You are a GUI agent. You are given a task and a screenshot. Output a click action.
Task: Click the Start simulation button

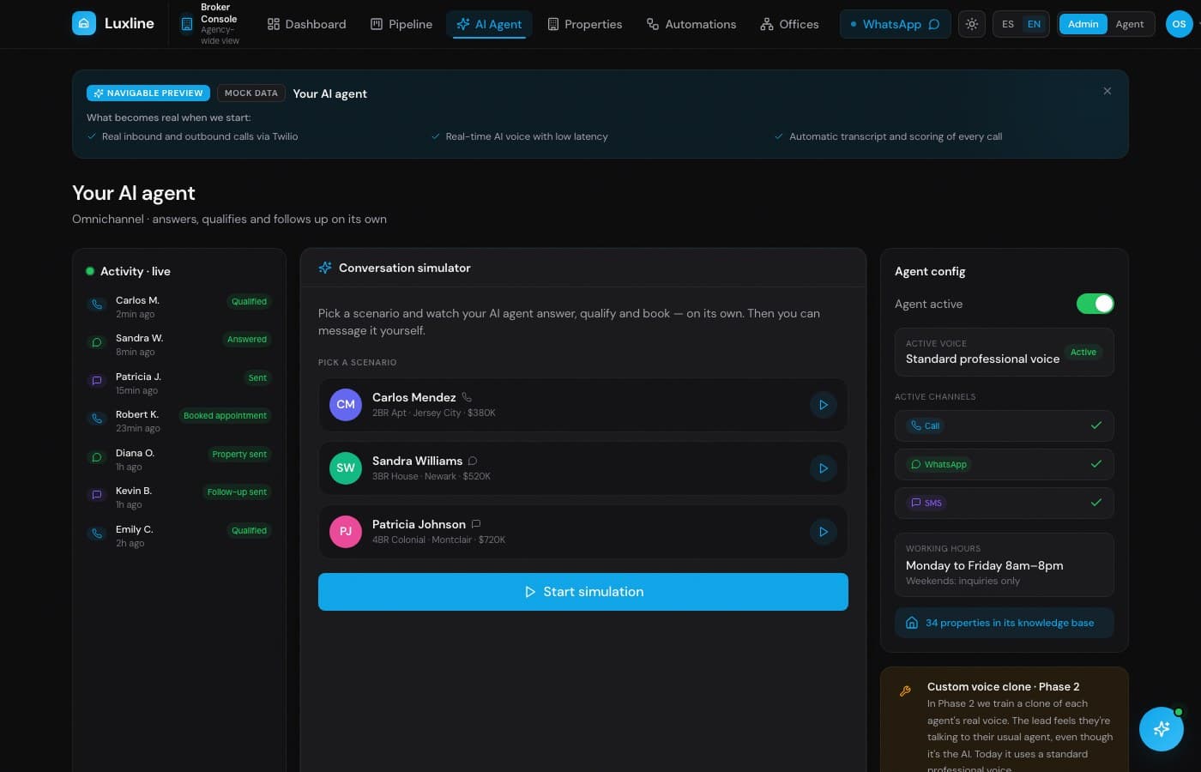coord(583,592)
